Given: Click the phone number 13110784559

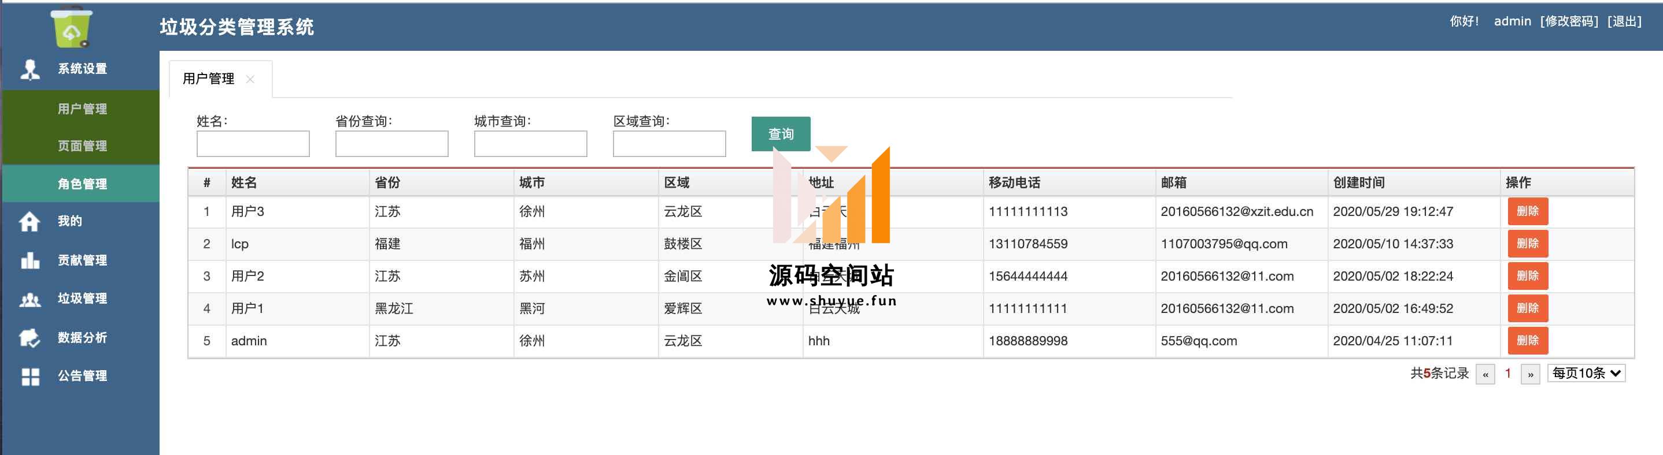Looking at the screenshot, I should [1028, 244].
